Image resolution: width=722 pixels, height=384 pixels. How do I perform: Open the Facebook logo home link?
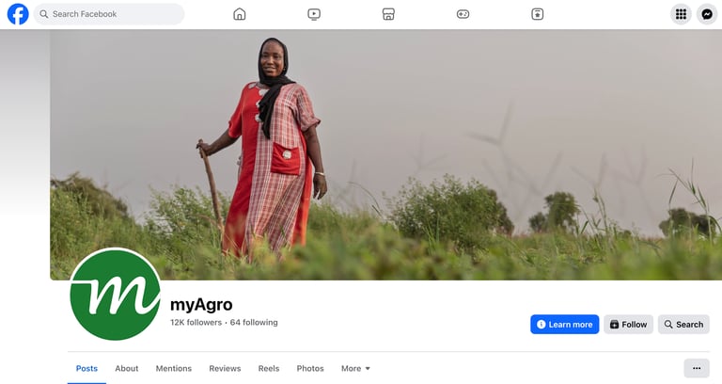point(18,14)
